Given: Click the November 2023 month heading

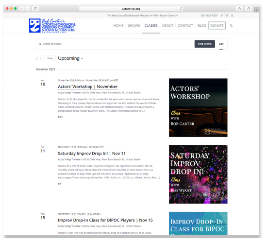Looking at the screenshot, I should [46, 69].
